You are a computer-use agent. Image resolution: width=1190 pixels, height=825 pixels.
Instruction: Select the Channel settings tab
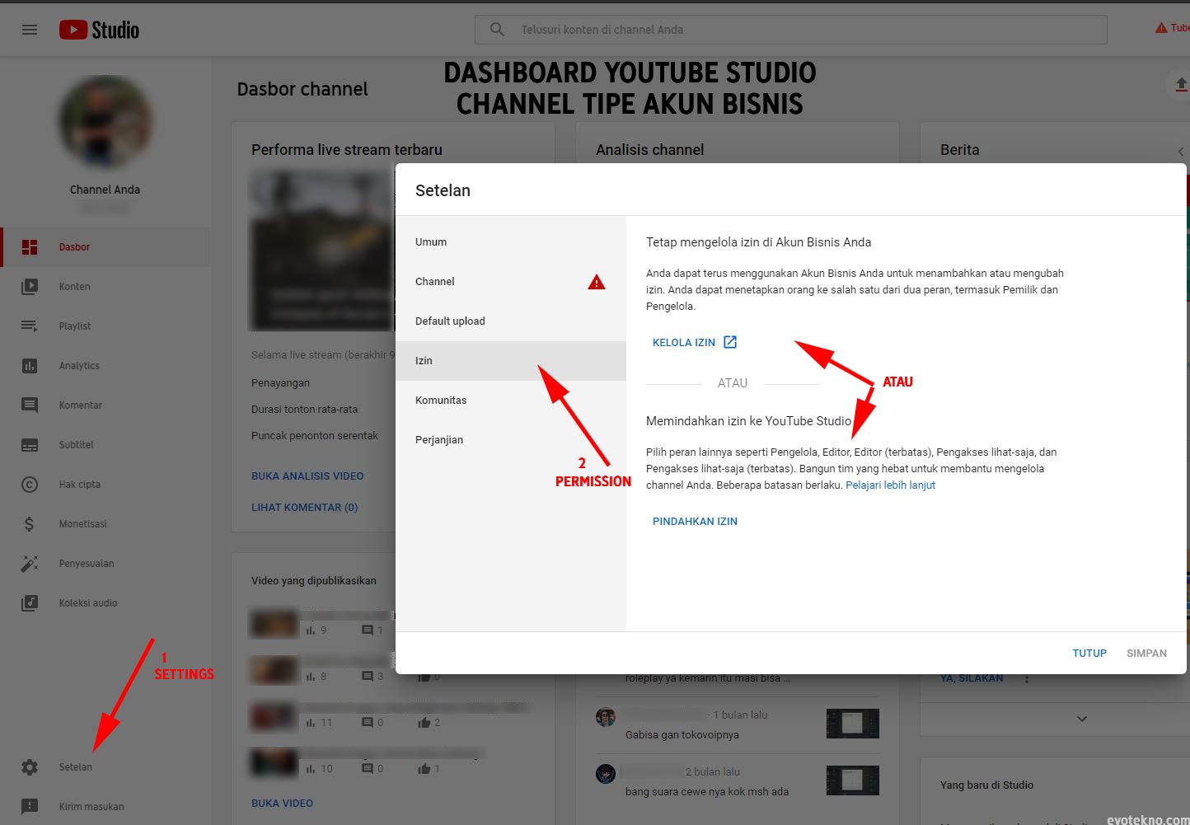click(x=511, y=282)
